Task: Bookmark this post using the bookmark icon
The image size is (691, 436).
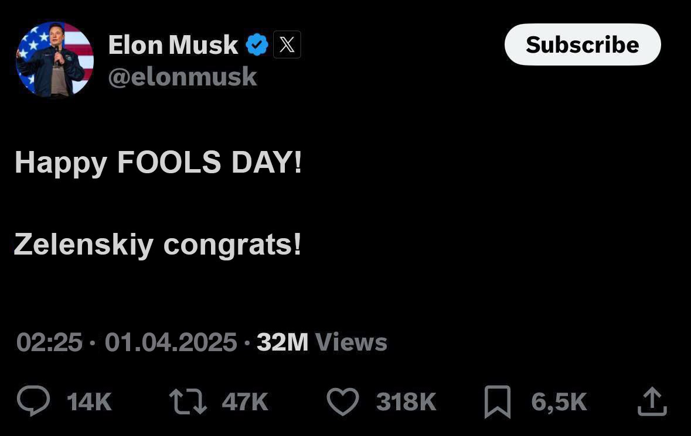Action: pyautogui.click(x=498, y=401)
